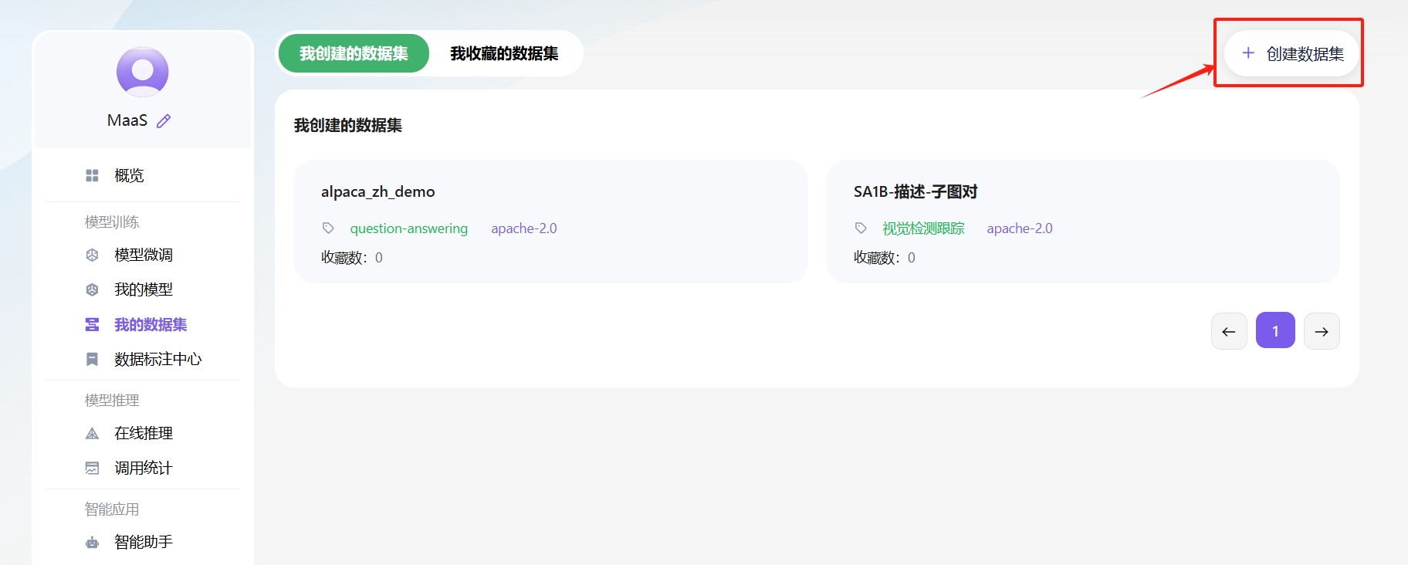
Task: Click the 调用统计 chart icon
Action: pos(92,469)
